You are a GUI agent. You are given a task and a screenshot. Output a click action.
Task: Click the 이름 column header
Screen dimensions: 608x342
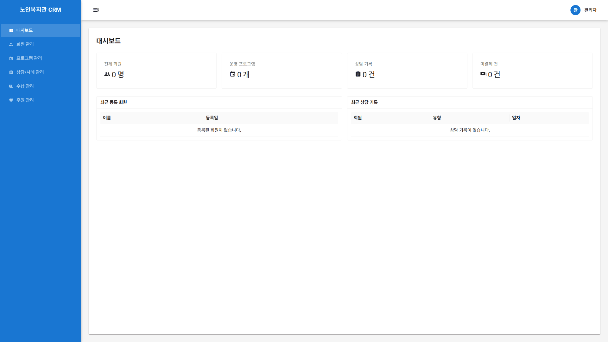107,118
